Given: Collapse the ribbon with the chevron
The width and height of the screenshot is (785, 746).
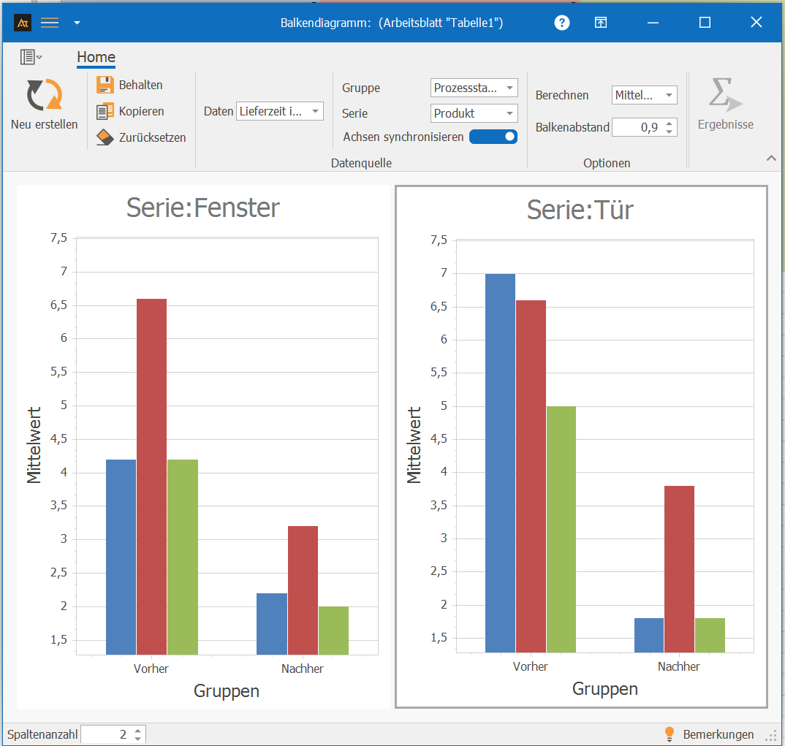Looking at the screenshot, I should tap(771, 158).
